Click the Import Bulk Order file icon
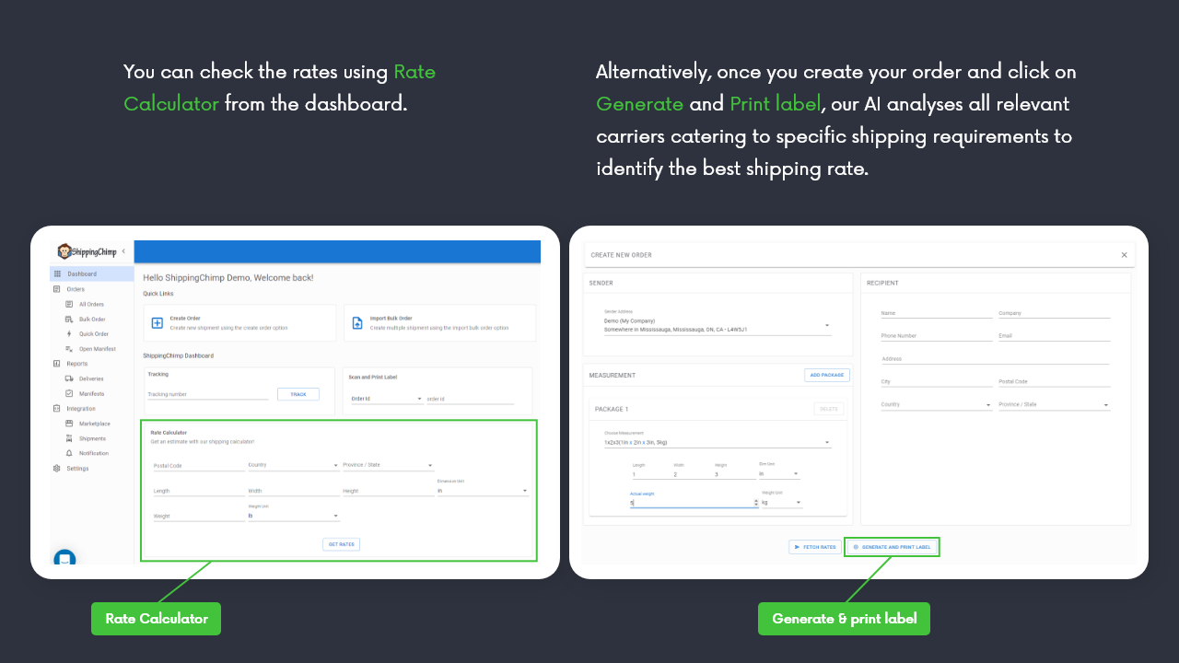 pos(357,323)
